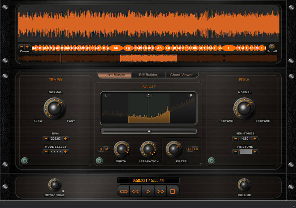
Task: Select the Hi filter button
Action: coord(189,149)
